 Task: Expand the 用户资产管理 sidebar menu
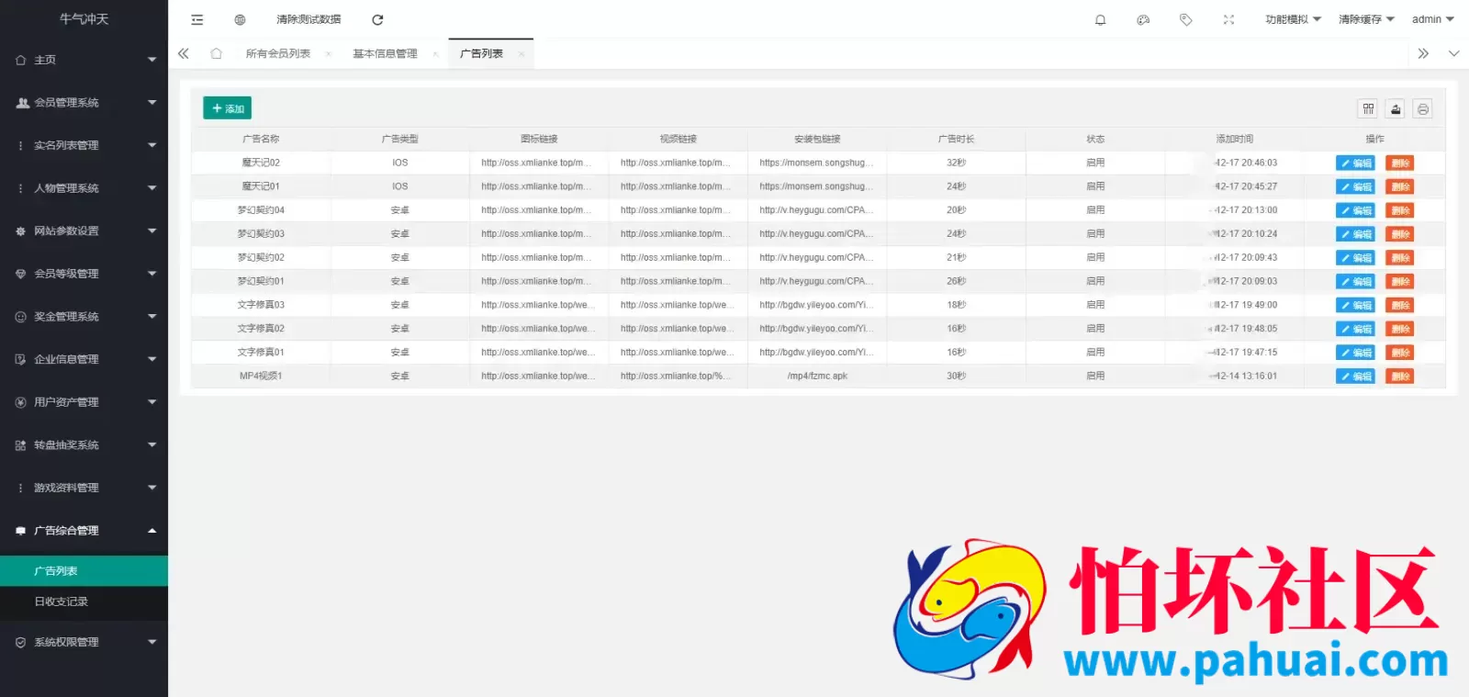pos(84,402)
